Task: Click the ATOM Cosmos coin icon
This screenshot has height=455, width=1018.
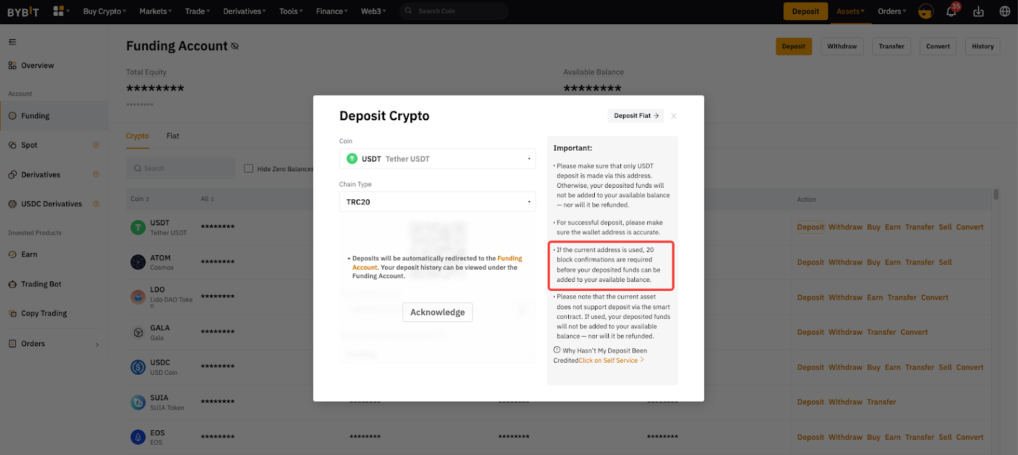Action: [x=138, y=262]
